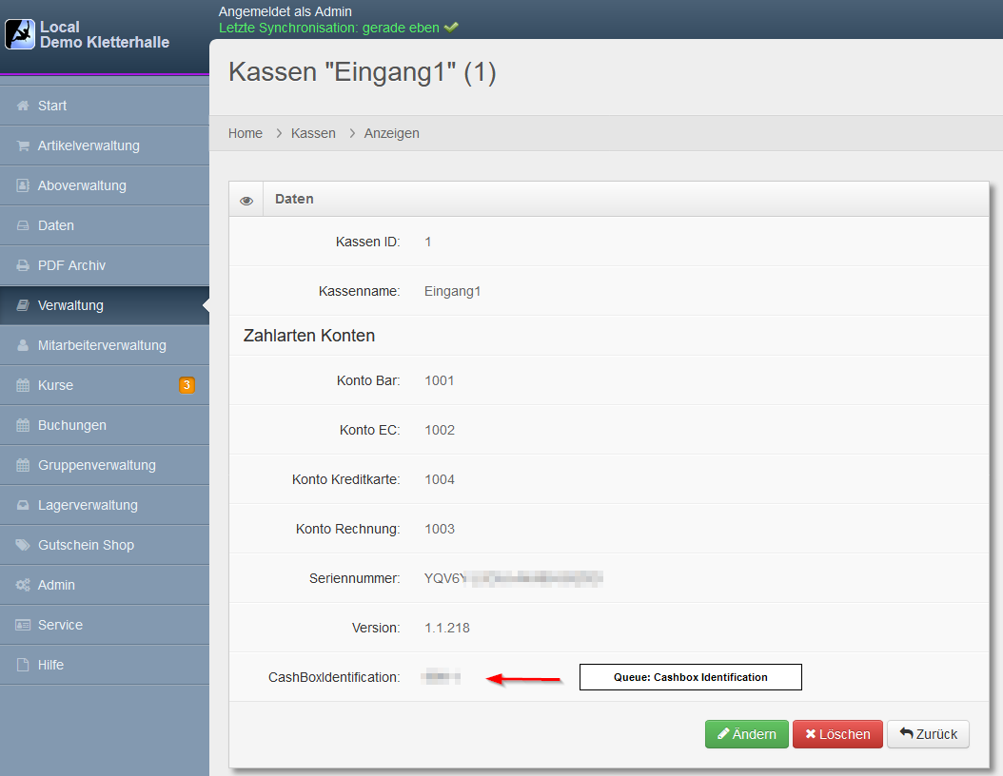Viewport: 1003px width, 776px height.
Task: Navigate to Kassen breadcrumb link
Action: tap(313, 133)
